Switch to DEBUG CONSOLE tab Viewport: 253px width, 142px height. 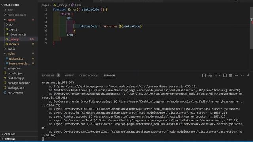click(89, 75)
